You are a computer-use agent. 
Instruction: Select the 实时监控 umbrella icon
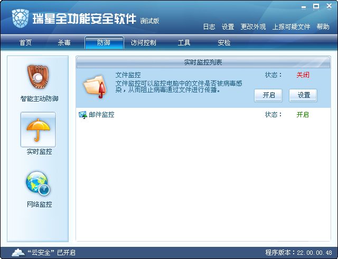coord(38,129)
